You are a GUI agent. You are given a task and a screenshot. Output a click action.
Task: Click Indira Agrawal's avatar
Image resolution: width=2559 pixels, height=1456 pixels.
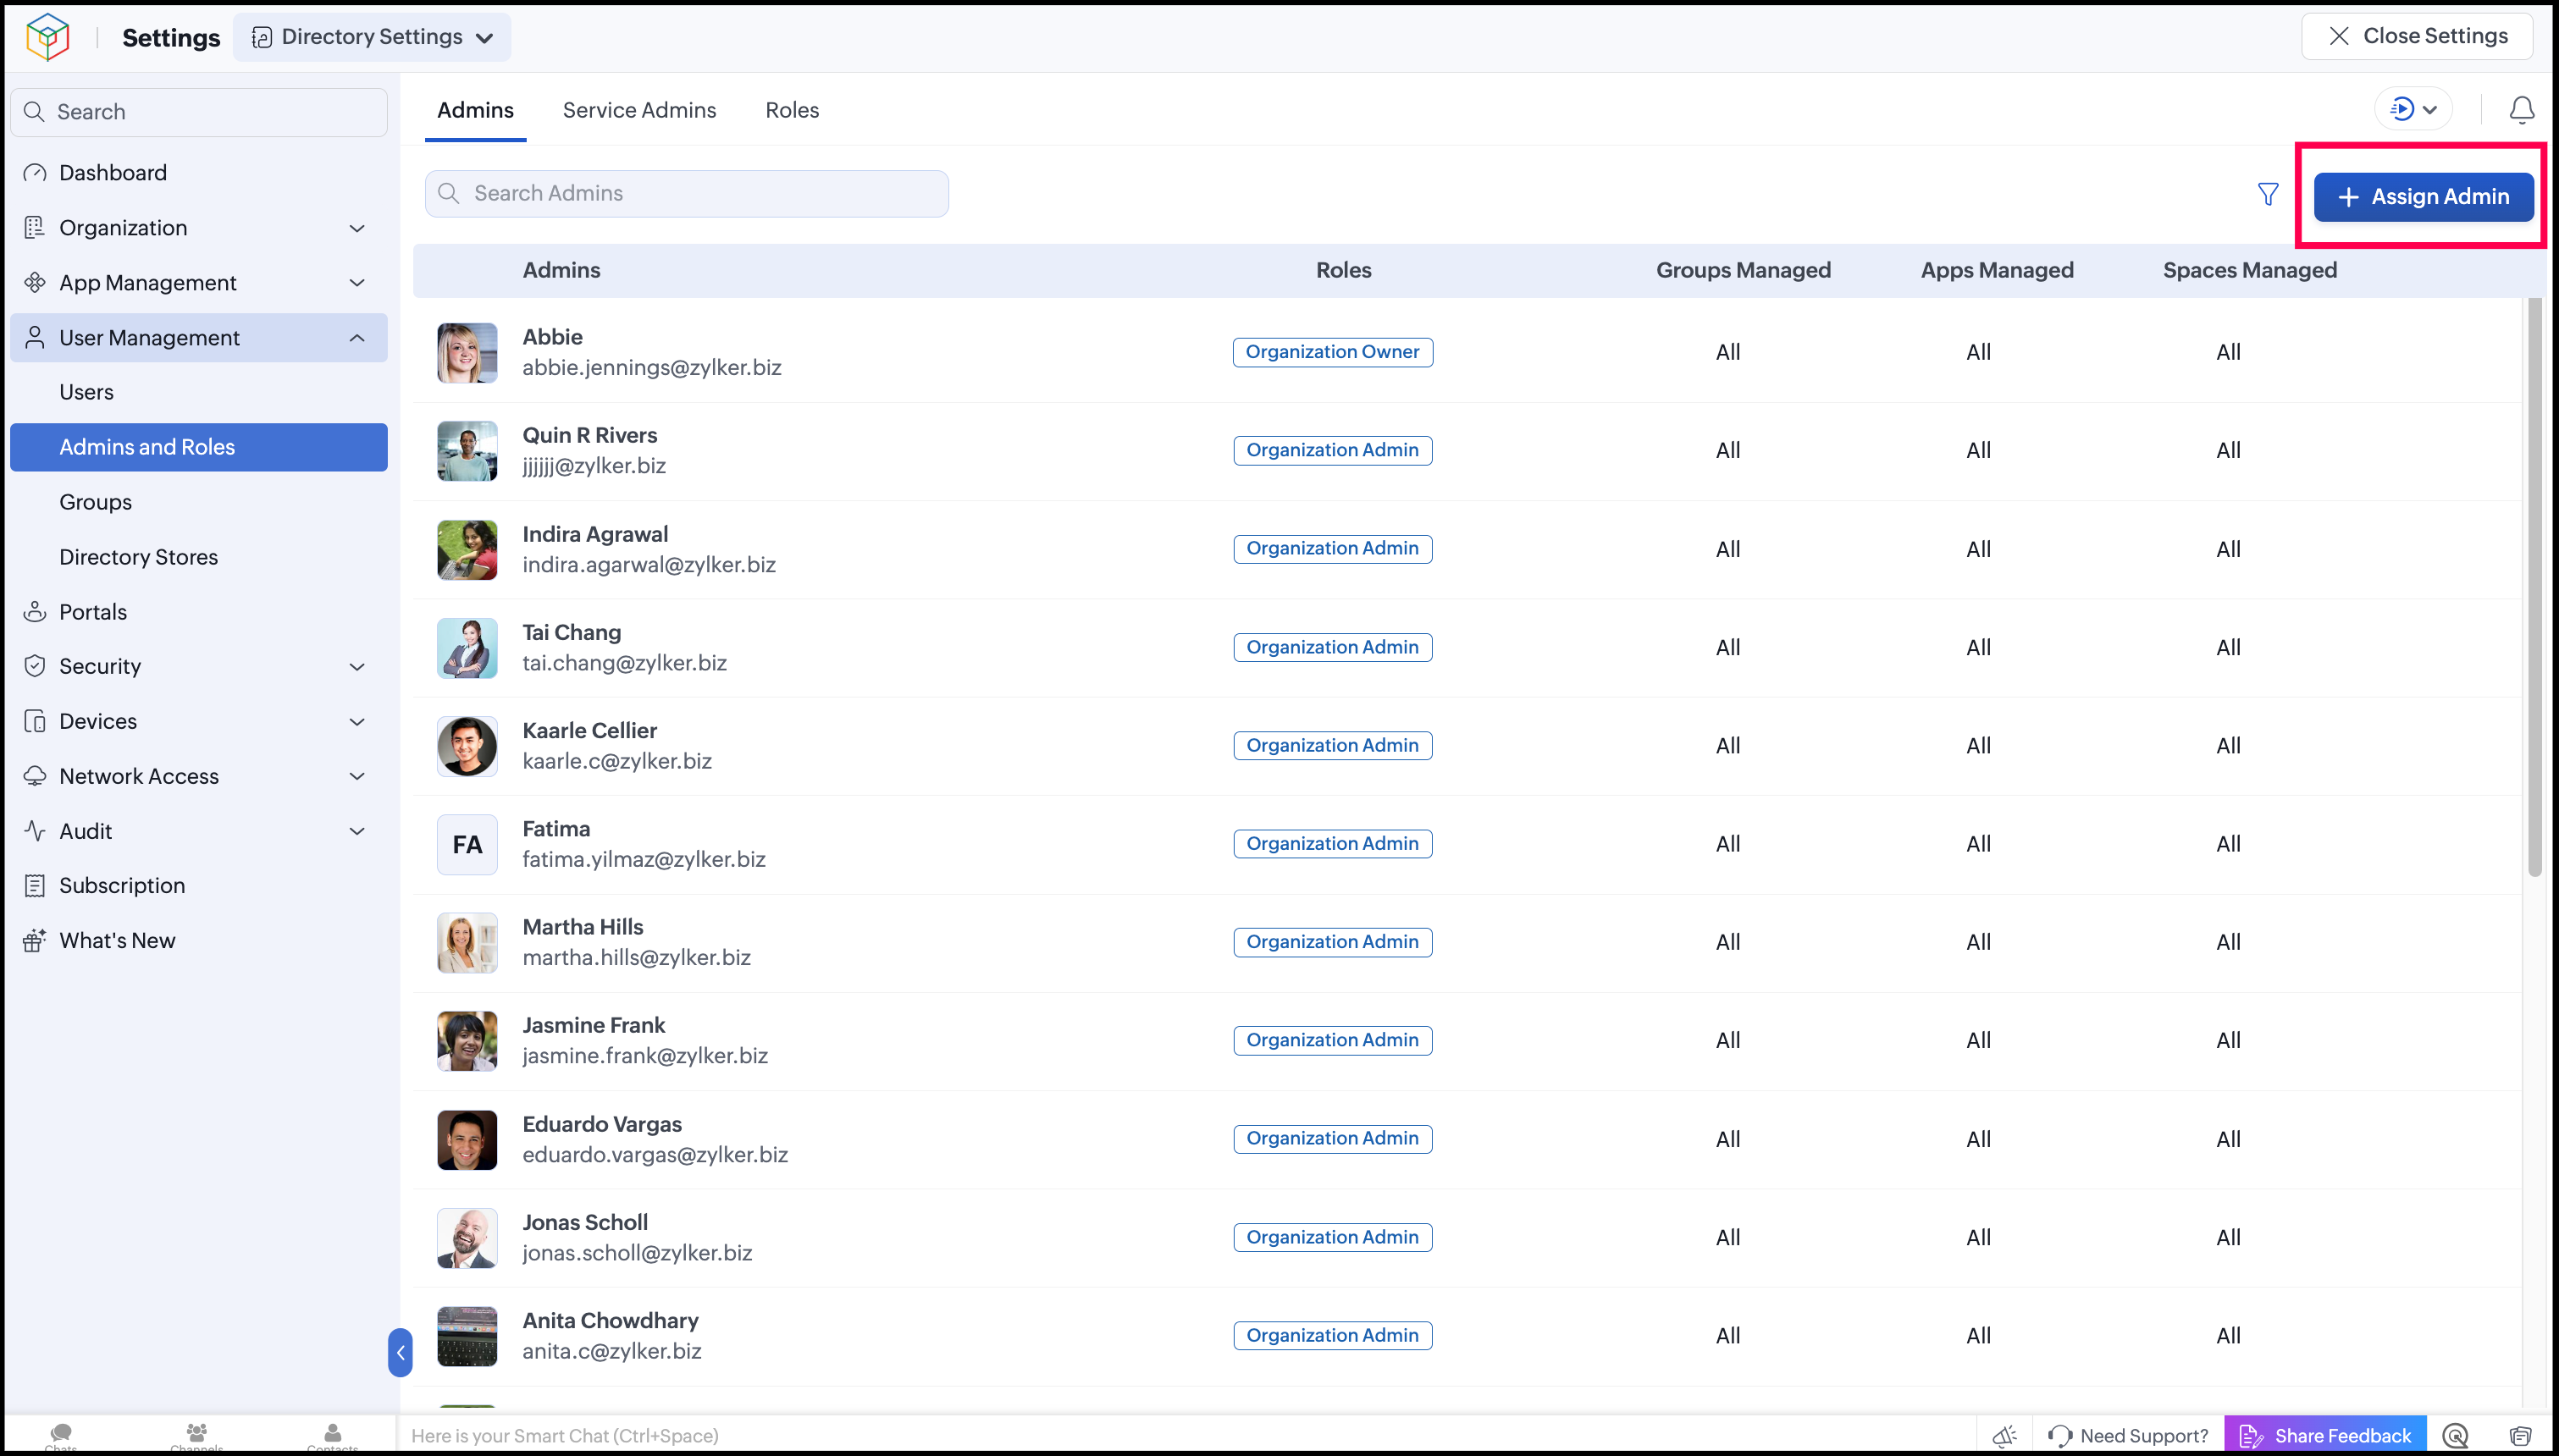[467, 549]
